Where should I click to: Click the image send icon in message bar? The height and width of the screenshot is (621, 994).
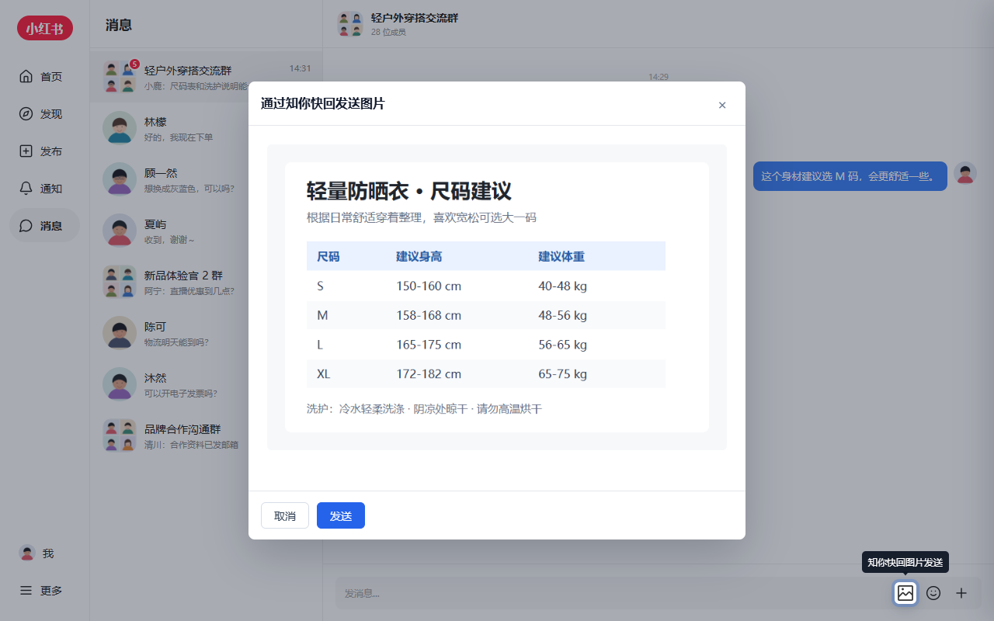(905, 593)
